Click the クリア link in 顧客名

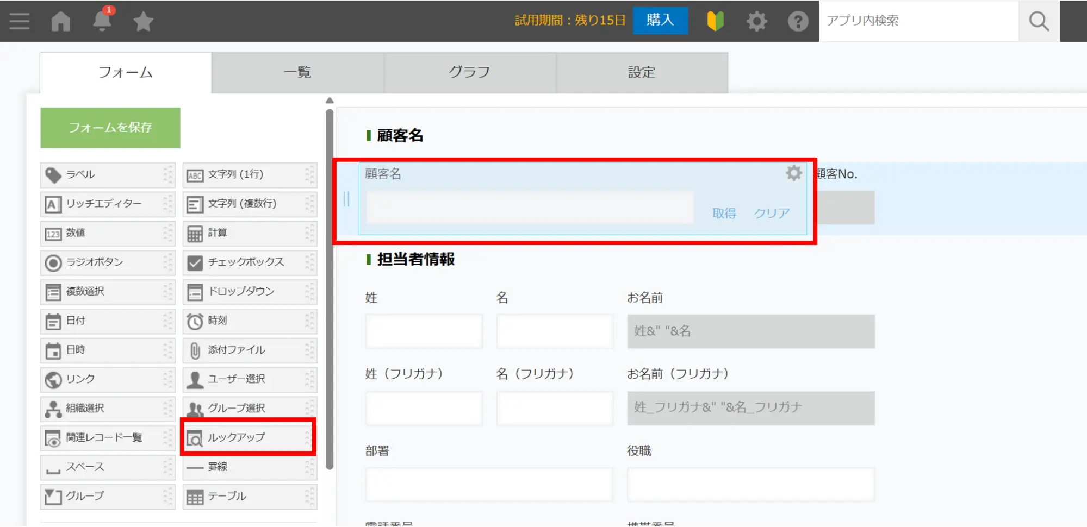pyautogui.click(x=771, y=213)
